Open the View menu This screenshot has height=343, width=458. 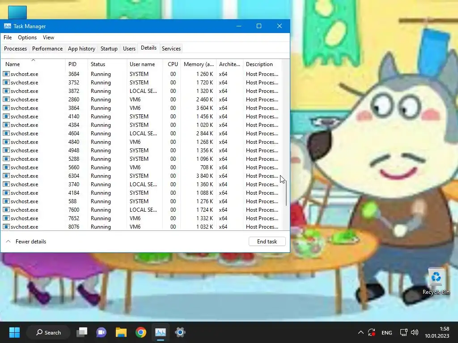pos(48,38)
